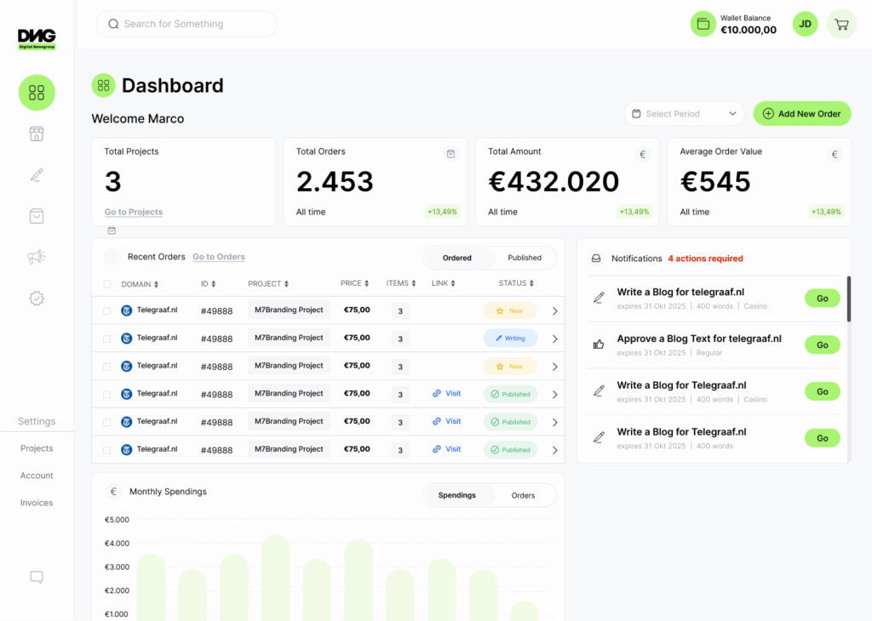Follow the Go to Projects link
The image size is (872, 621).
[x=134, y=212]
